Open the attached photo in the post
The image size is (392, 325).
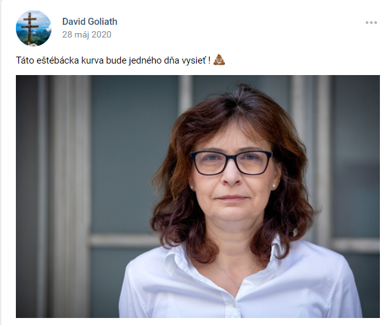point(198,197)
